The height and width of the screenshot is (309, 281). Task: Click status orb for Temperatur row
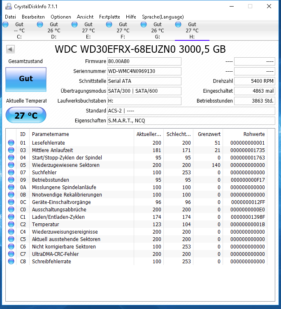coord(11,225)
